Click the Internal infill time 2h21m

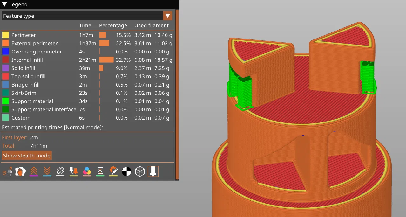coord(87,60)
